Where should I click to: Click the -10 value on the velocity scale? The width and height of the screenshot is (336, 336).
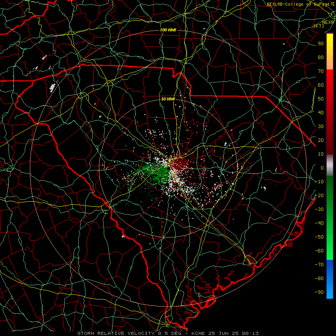(319, 182)
